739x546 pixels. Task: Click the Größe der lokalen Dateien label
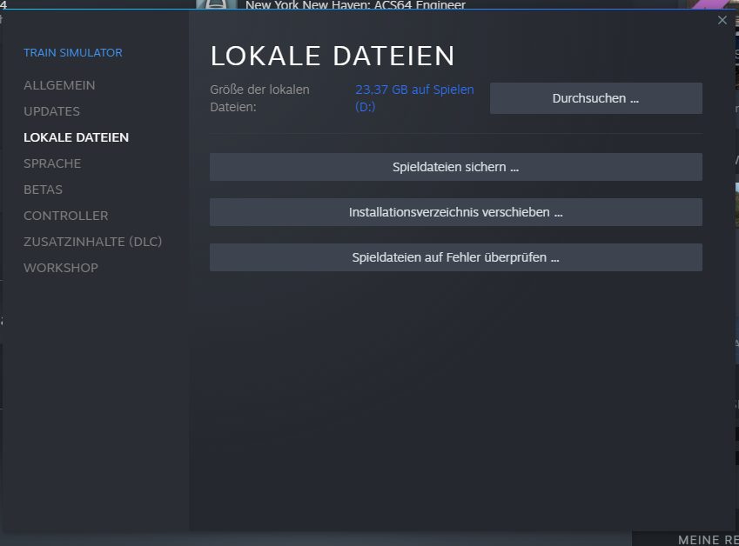tap(259, 98)
